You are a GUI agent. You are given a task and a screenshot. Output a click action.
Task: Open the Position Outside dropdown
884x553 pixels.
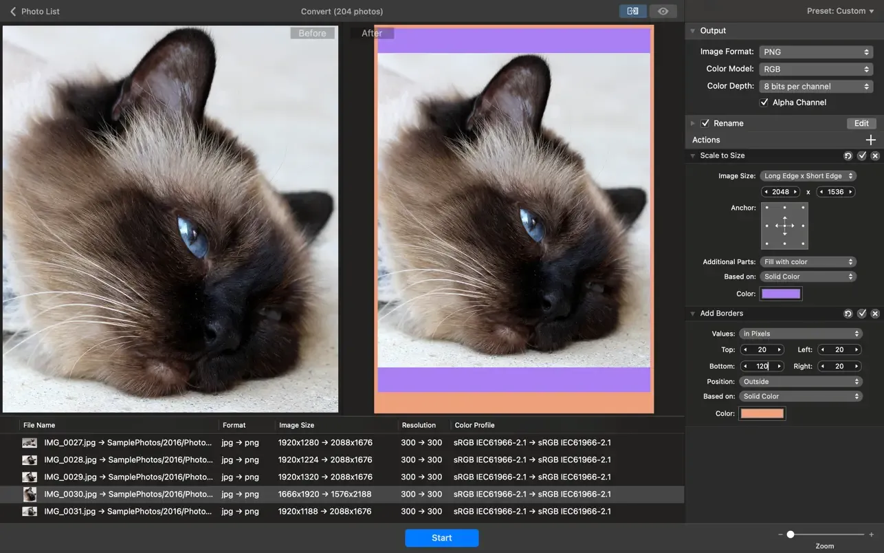(800, 382)
